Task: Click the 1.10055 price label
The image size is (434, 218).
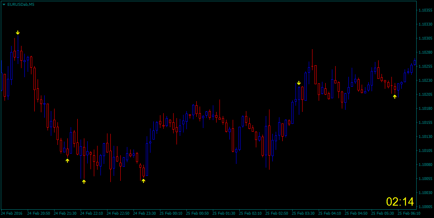Action: point(426,179)
